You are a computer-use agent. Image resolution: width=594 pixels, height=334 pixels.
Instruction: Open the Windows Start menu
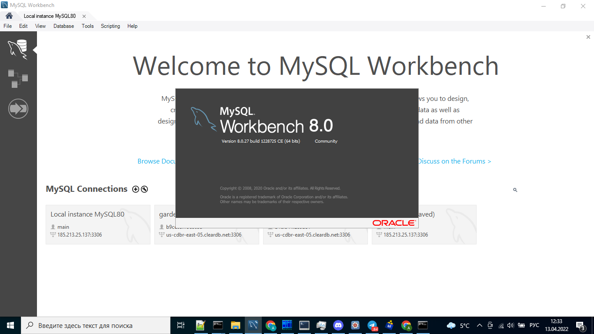(10, 325)
